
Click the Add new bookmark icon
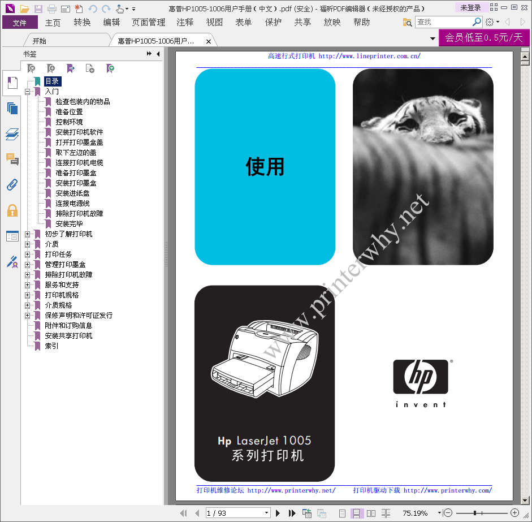[x=50, y=68]
